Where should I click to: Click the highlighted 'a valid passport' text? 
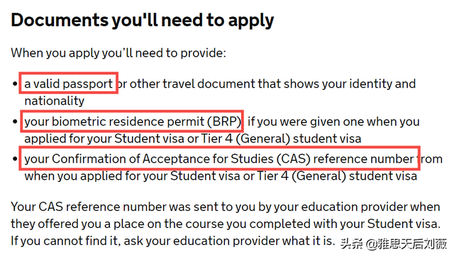[68, 84]
